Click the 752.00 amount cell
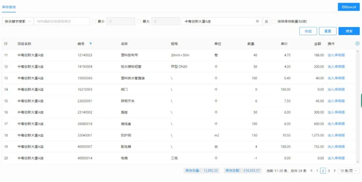 tap(319, 147)
